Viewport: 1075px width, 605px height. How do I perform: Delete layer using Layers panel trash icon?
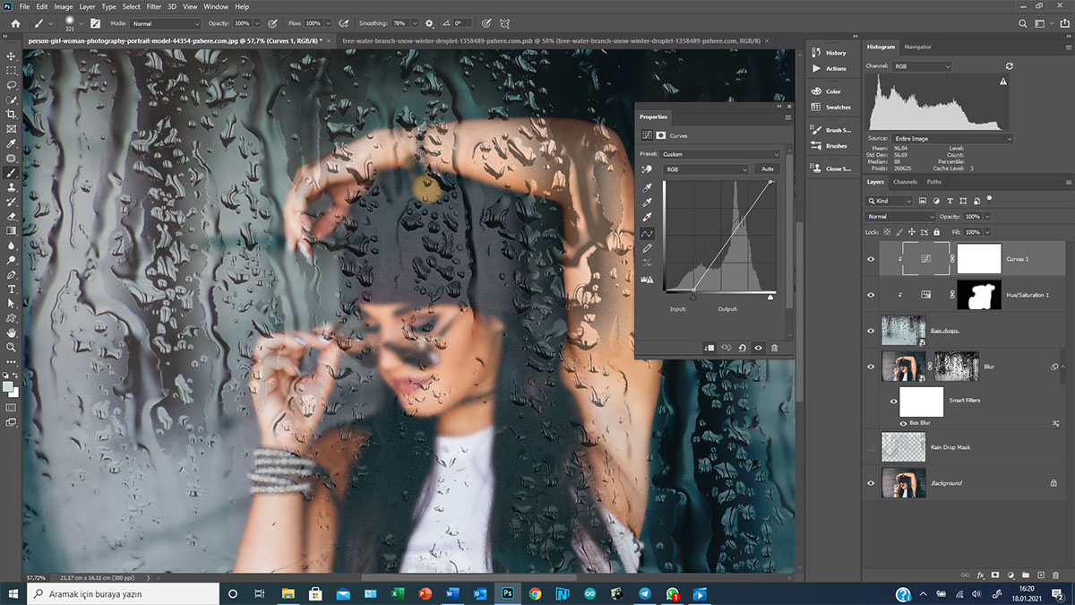pos(1055,575)
